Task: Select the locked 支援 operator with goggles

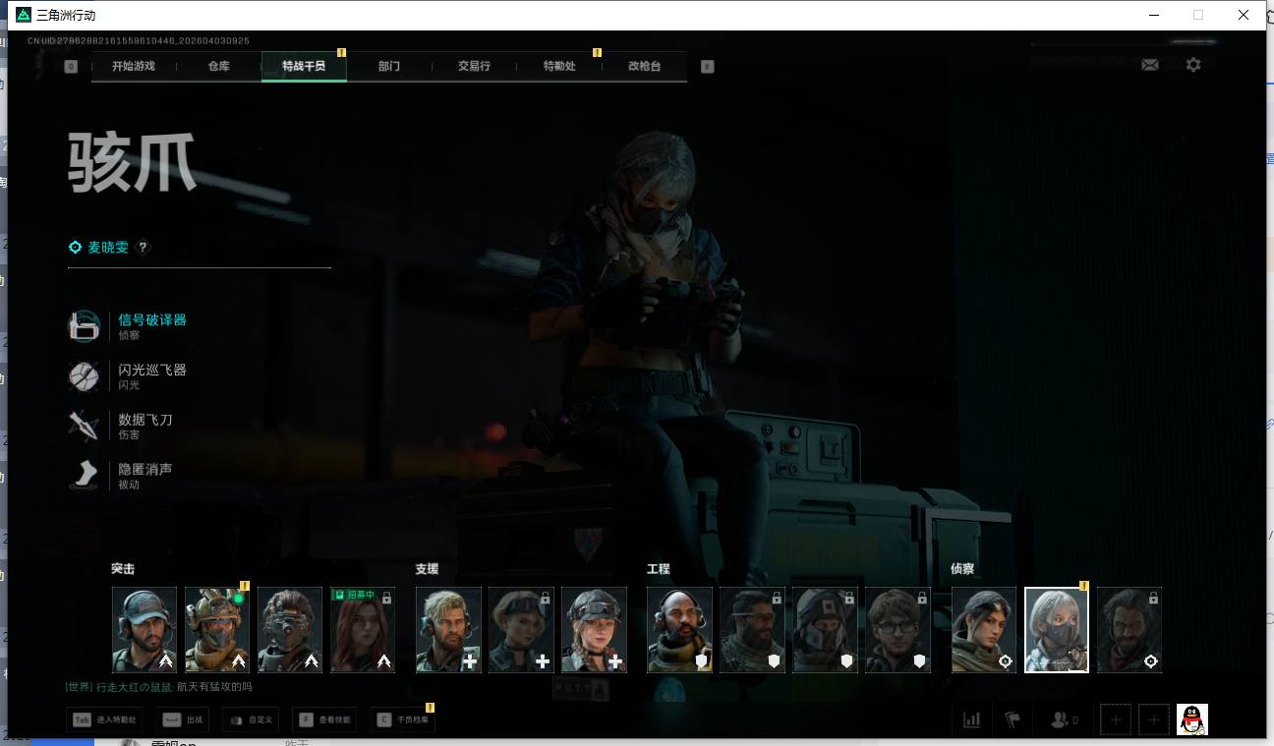Action: click(521, 630)
